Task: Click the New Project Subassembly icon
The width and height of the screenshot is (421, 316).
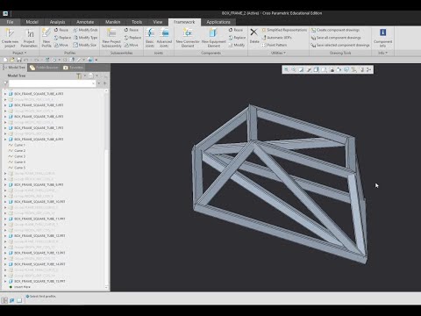Action: pyautogui.click(x=111, y=33)
